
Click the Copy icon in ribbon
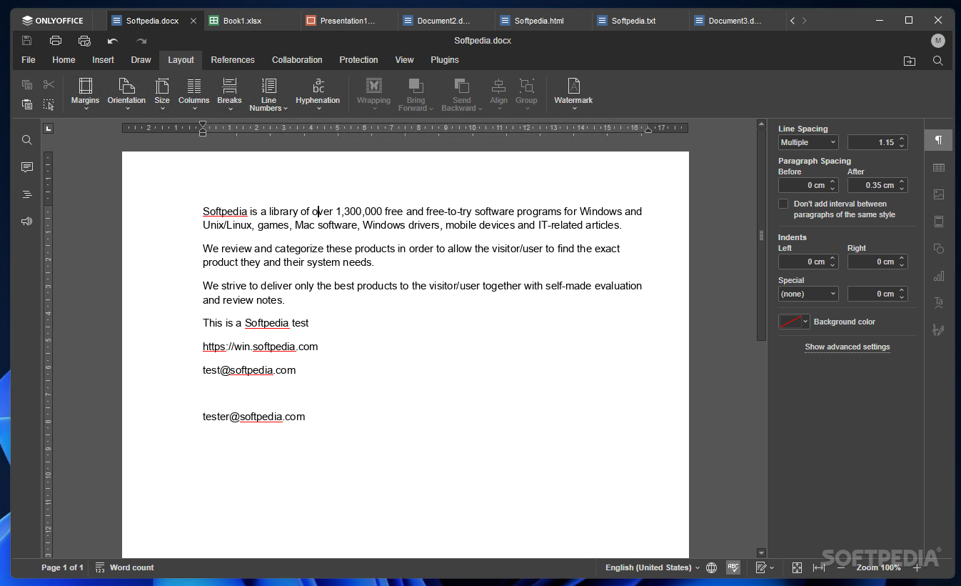(27, 85)
